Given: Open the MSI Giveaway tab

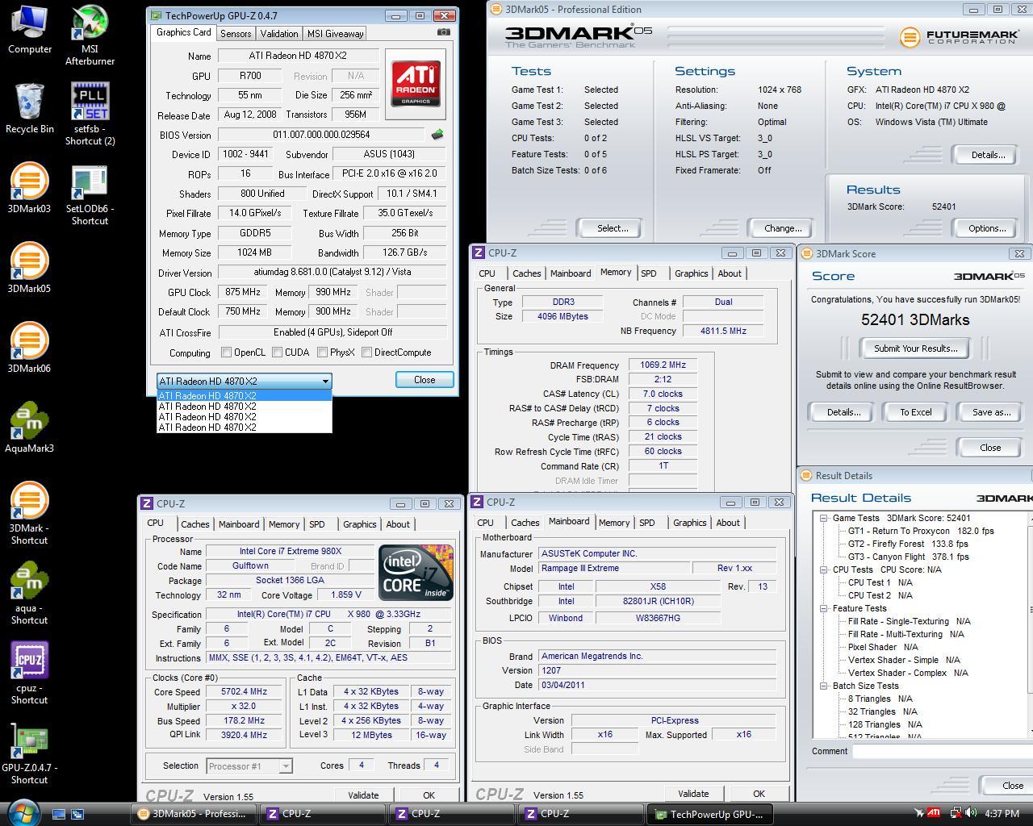Looking at the screenshot, I should [335, 34].
